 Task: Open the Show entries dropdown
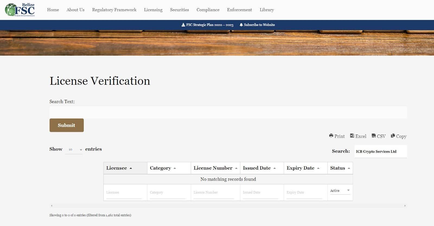click(x=74, y=149)
